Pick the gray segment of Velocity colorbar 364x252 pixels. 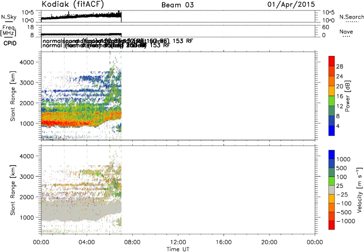332,190
